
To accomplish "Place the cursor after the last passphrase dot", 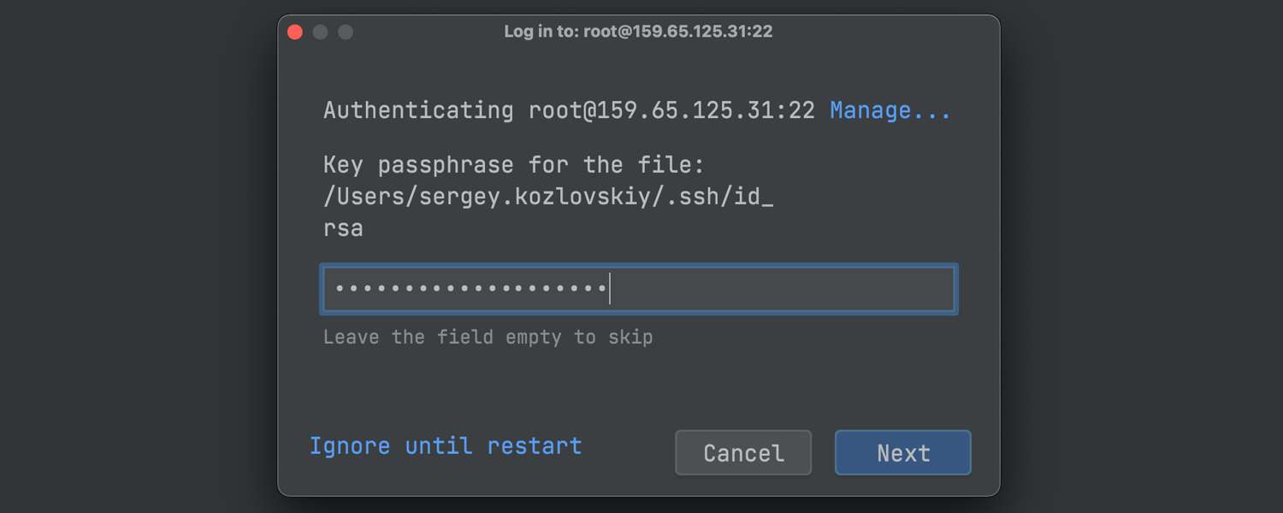I will (609, 289).
